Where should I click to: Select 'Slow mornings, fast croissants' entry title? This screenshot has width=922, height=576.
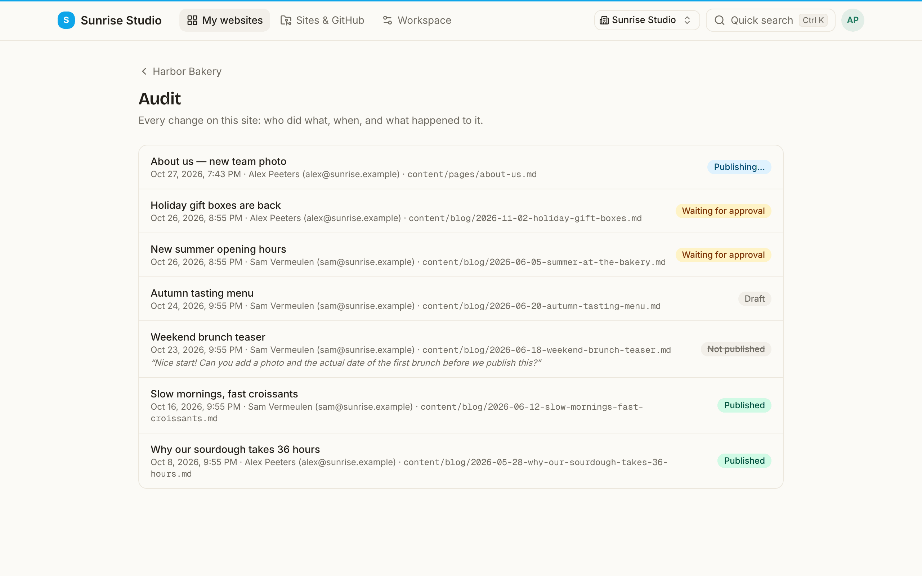pyautogui.click(x=224, y=394)
